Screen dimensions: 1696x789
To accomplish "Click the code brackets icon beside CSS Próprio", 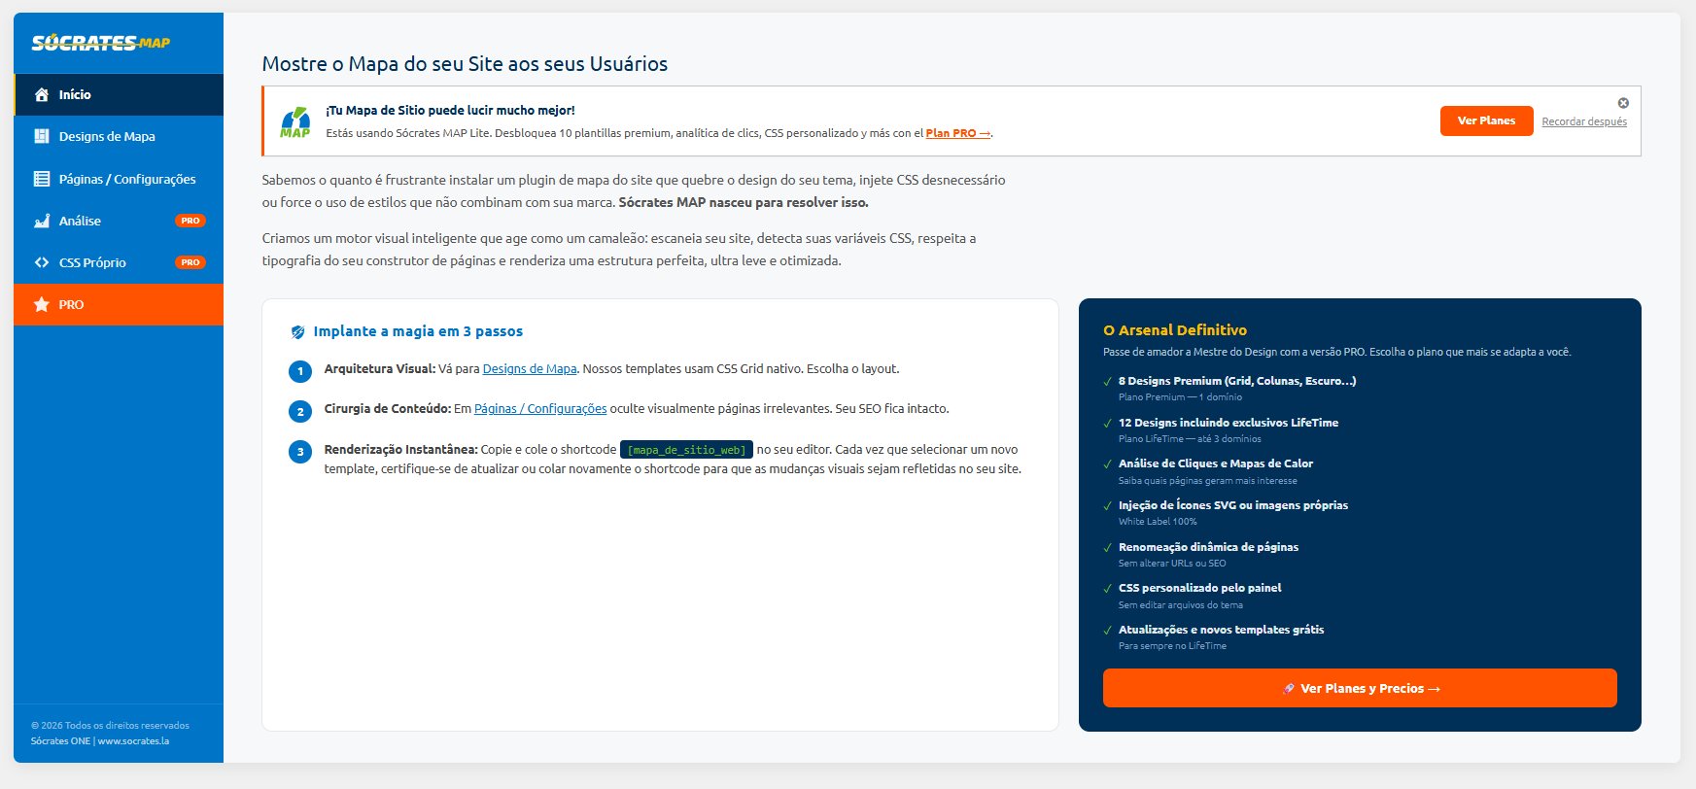I will pyautogui.click(x=42, y=262).
